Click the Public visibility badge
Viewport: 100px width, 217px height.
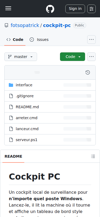(79, 25)
